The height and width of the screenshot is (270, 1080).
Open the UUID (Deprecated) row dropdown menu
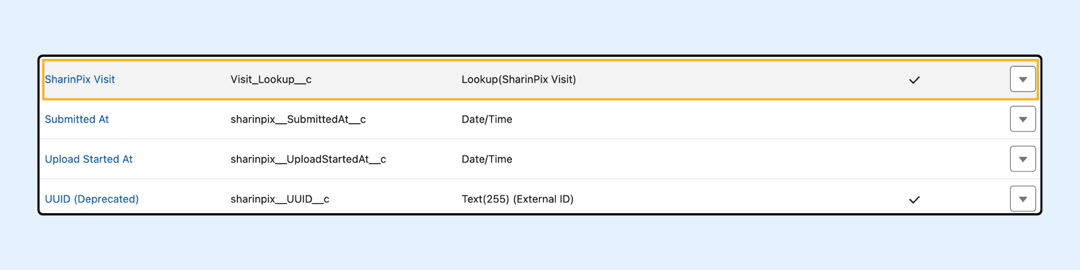pos(1023,199)
